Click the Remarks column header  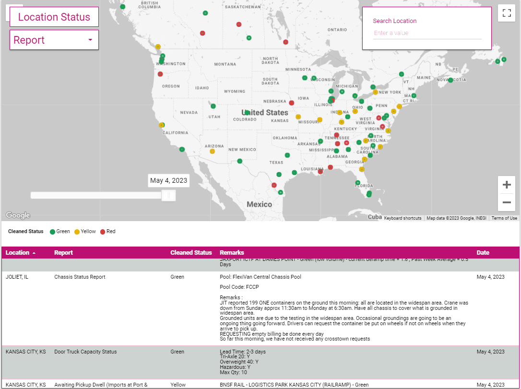[x=232, y=252]
